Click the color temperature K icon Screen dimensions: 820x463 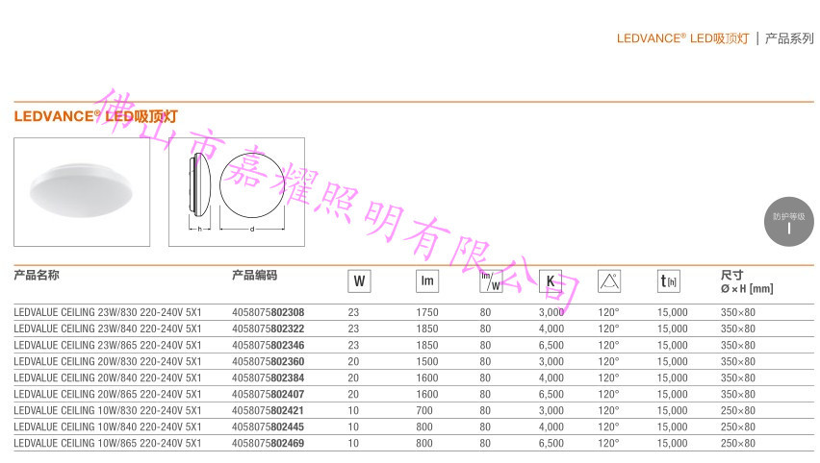tap(551, 281)
